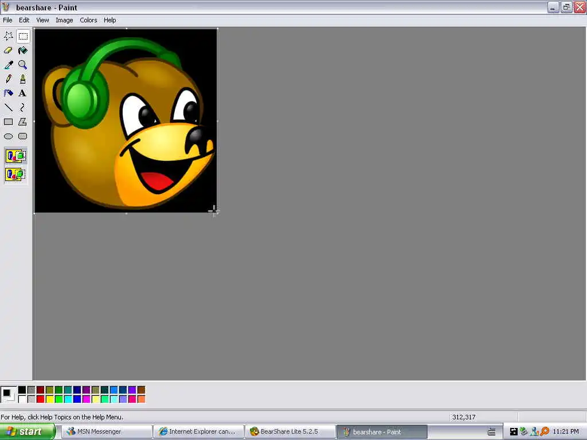Click the bear image on the canvas
Screen dimensions: 587x440
[x=126, y=121]
